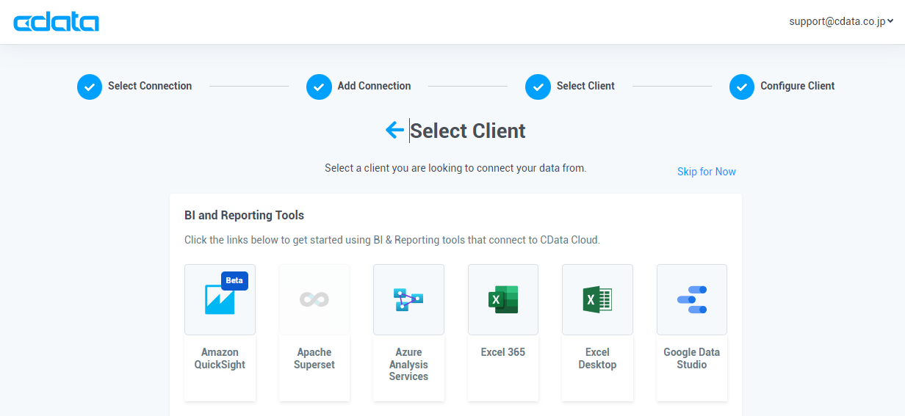
Task: Click the Beta badge on QuickSight
Action: (234, 280)
